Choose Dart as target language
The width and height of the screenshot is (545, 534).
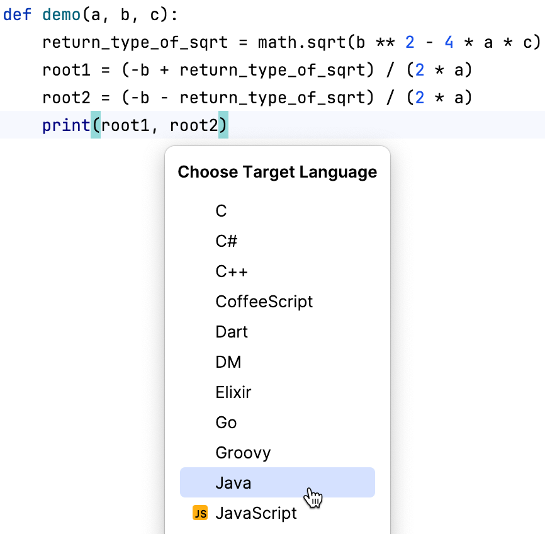(231, 332)
